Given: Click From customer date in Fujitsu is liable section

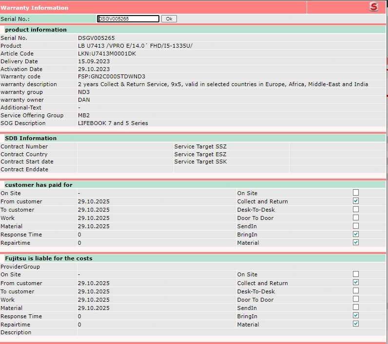Looking at the screenshot, I should point(94,283).
